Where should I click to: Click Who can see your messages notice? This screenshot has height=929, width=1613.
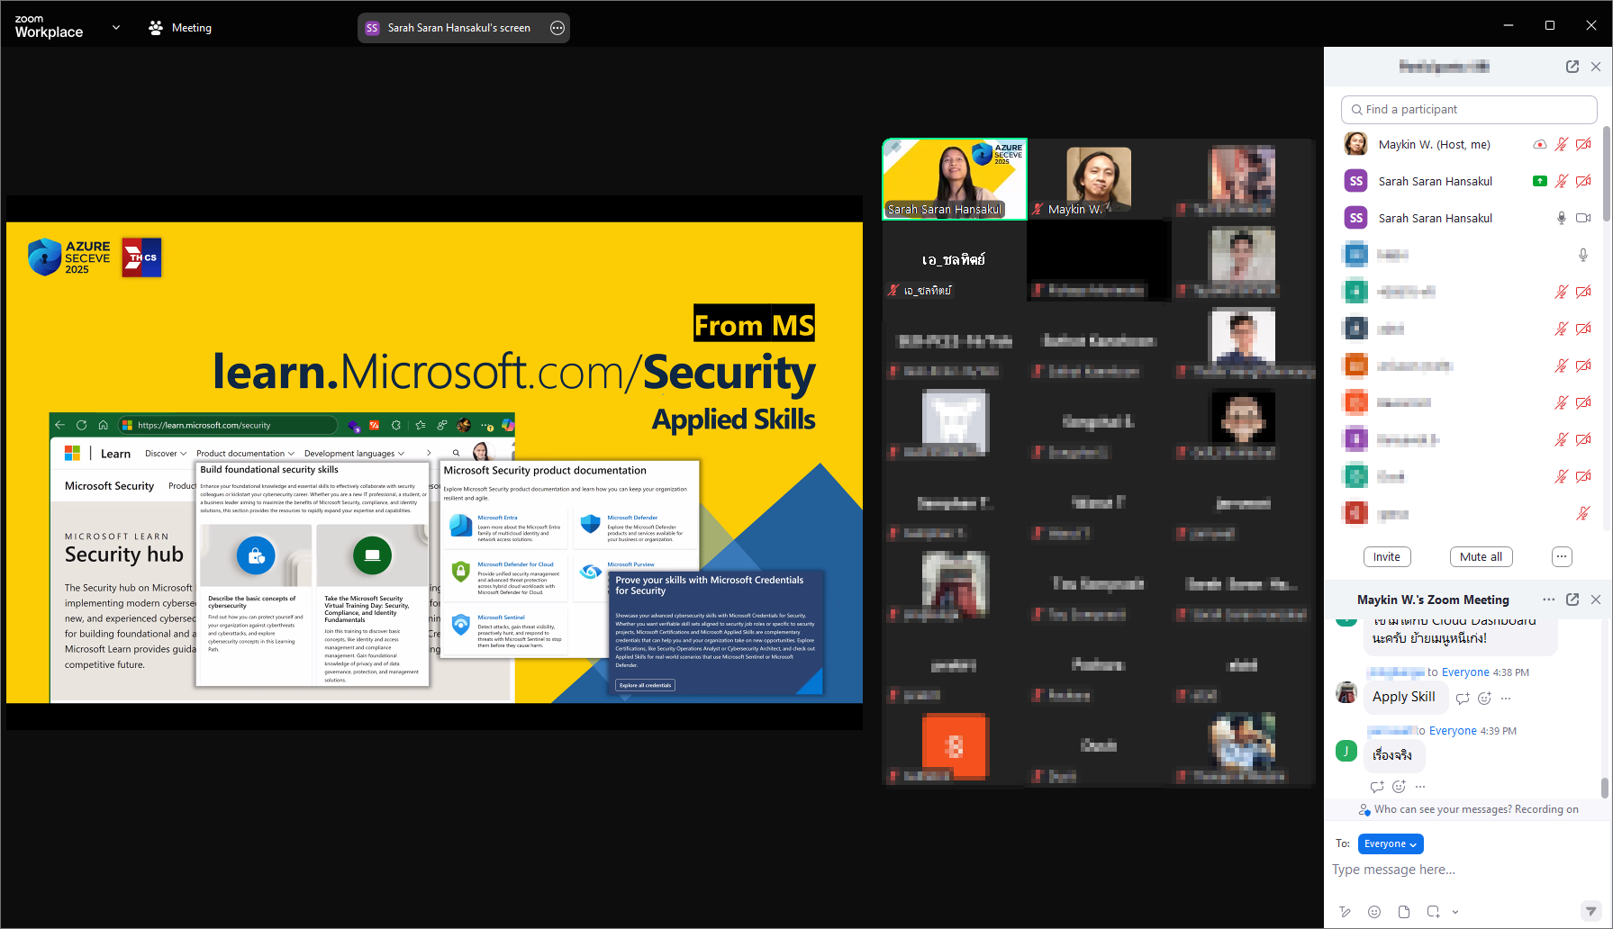pyautogui.click(x=1476, y=809)
